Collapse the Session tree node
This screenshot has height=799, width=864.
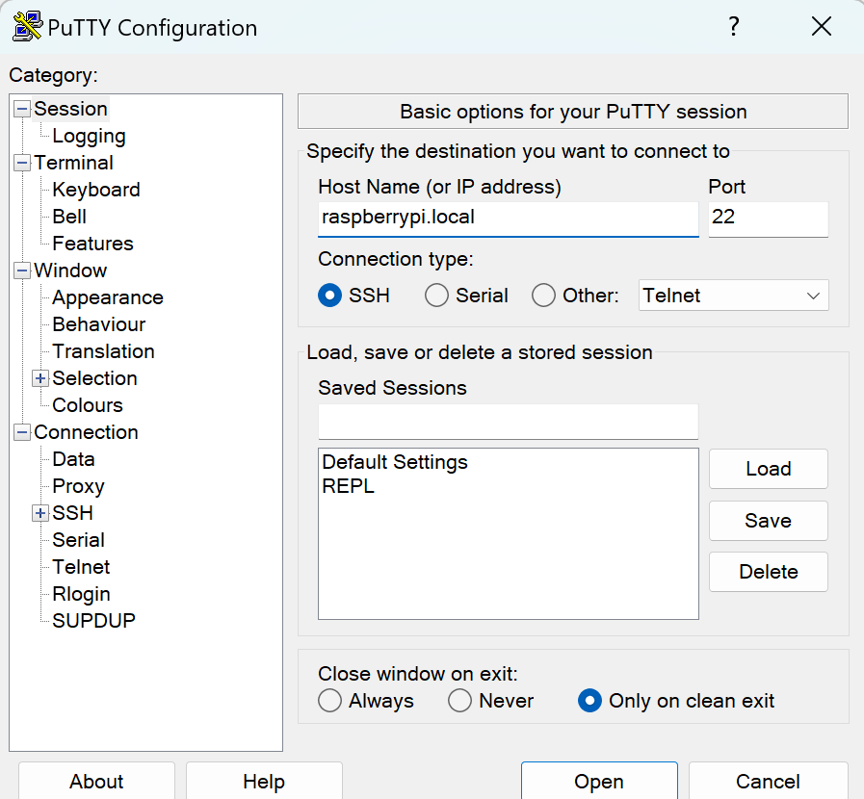pos(22,109)
